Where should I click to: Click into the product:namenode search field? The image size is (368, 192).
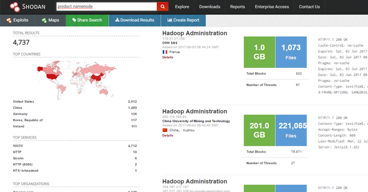click(107, 7)
